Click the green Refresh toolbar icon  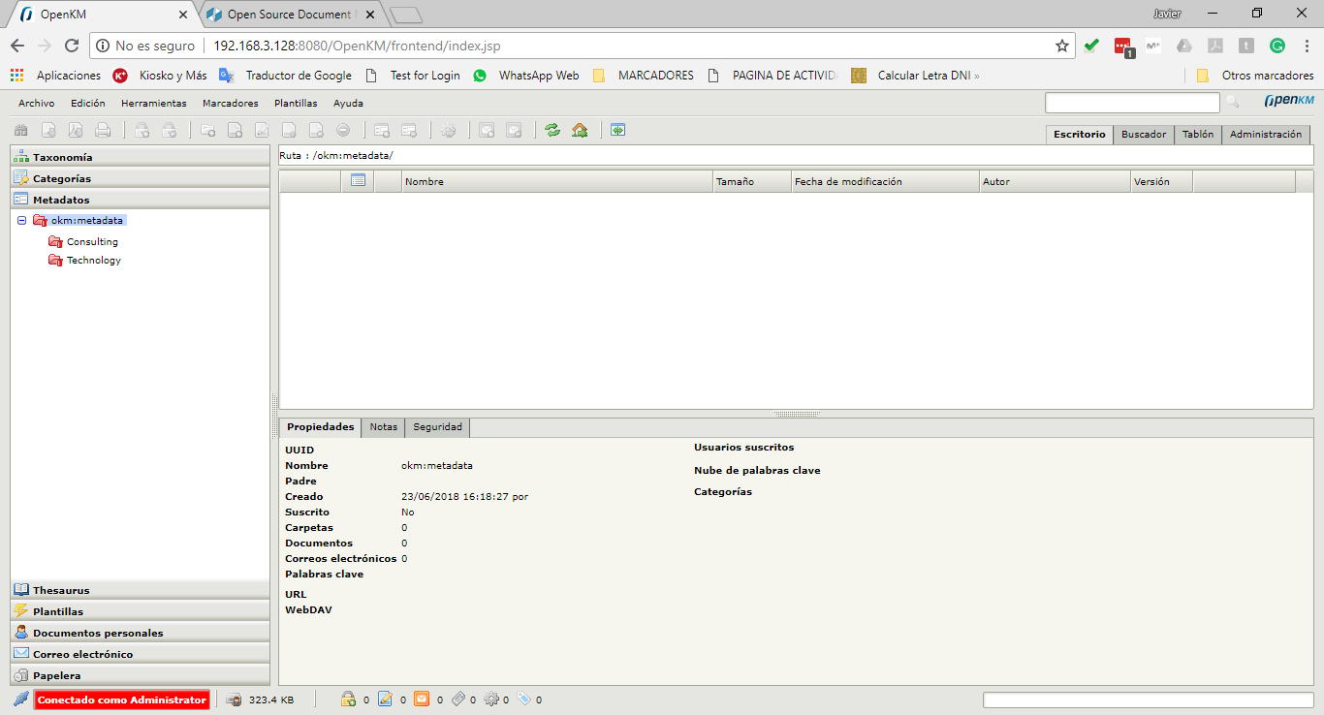pyautogui.click(x=552, y=130)
